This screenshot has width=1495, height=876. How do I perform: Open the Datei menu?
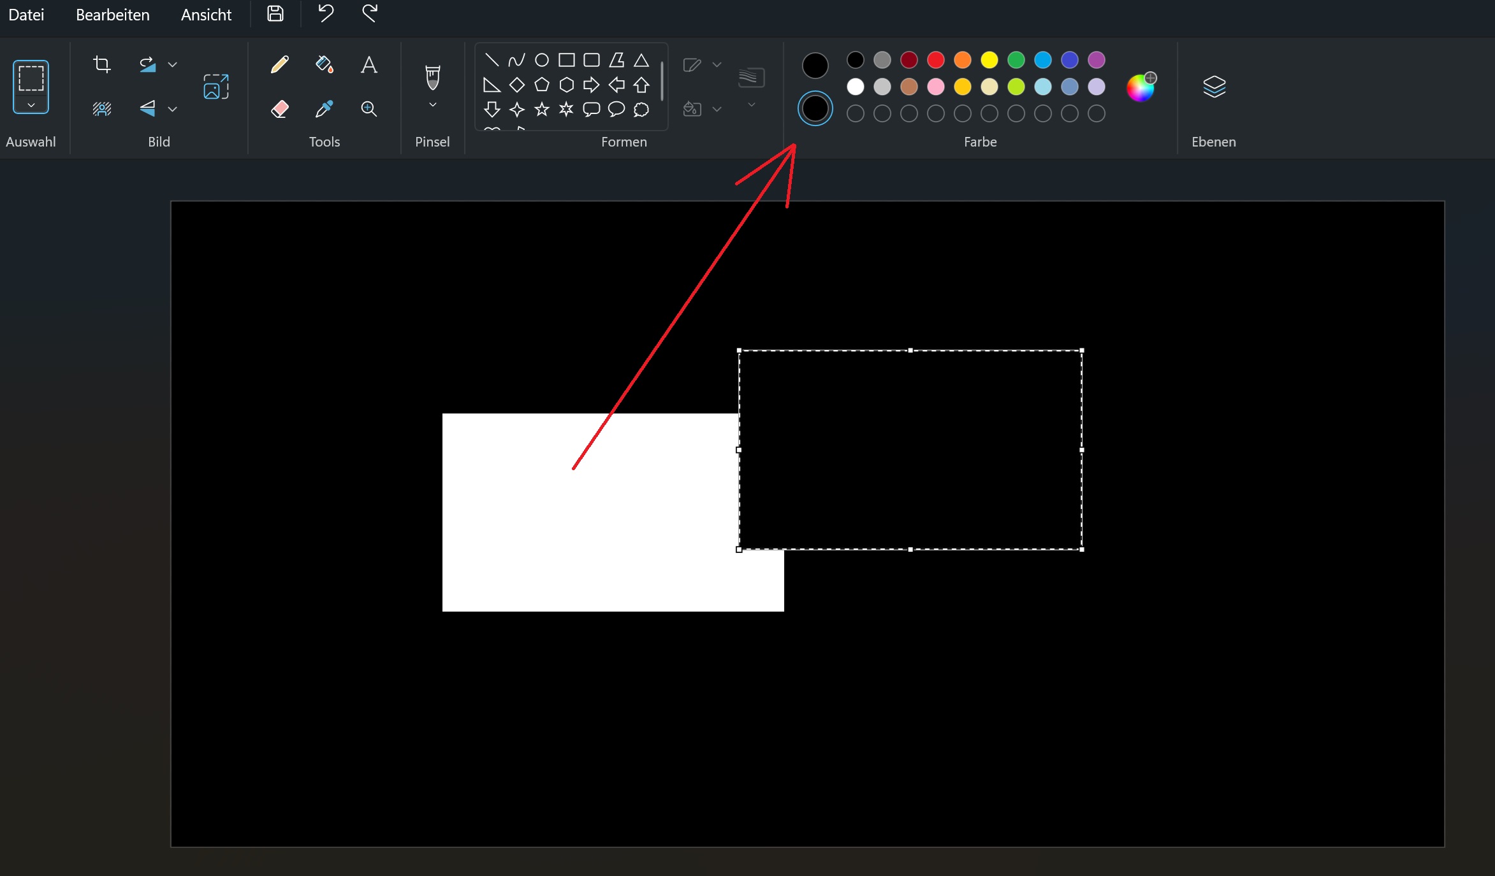(x=26, y=15)
